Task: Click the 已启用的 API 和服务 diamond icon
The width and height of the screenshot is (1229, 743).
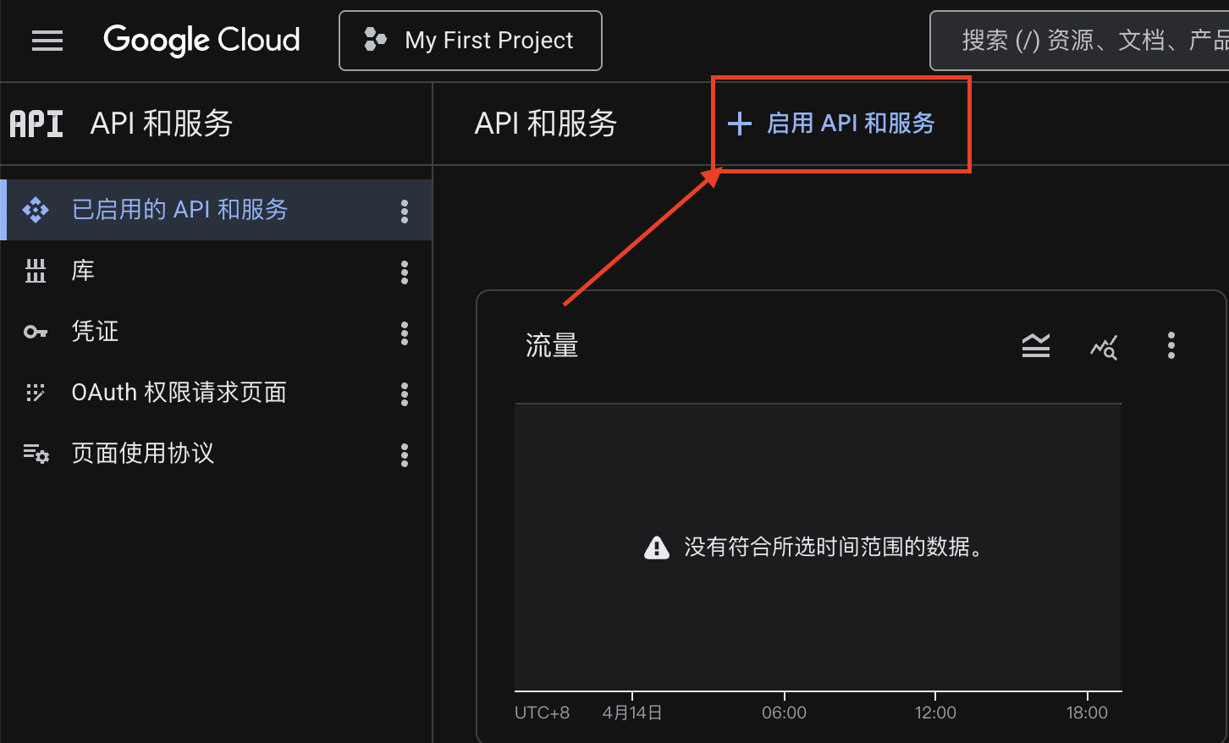Action: (x=36, y=210)
